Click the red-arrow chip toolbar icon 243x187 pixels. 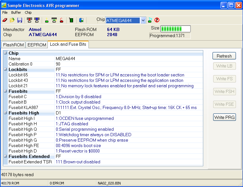point(29,20)
